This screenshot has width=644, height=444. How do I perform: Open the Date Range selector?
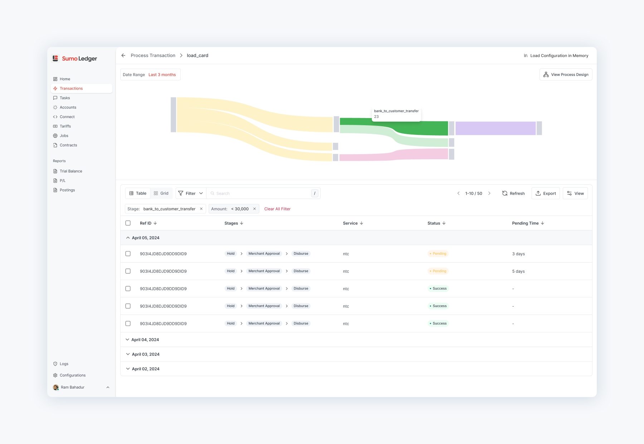tap(150, 75)
